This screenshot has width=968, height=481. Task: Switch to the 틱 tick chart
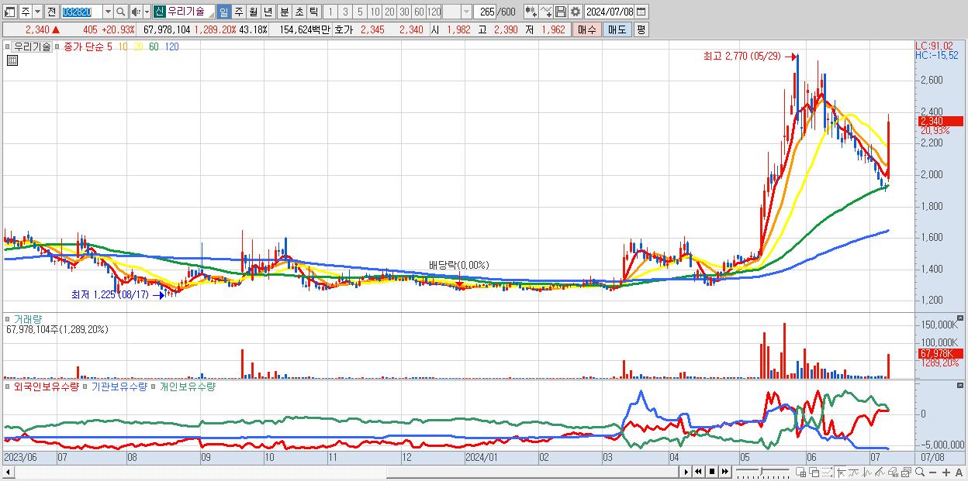(x=313, y=12)
